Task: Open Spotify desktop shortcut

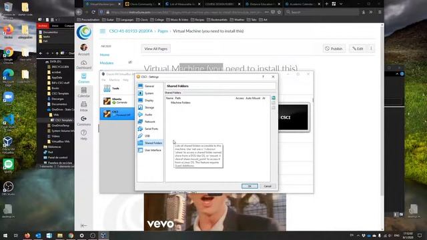Action: tap(9, 166)
